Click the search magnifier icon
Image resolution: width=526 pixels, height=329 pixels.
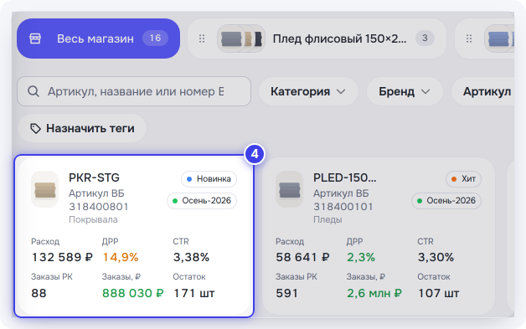click(x=34, y=91)
